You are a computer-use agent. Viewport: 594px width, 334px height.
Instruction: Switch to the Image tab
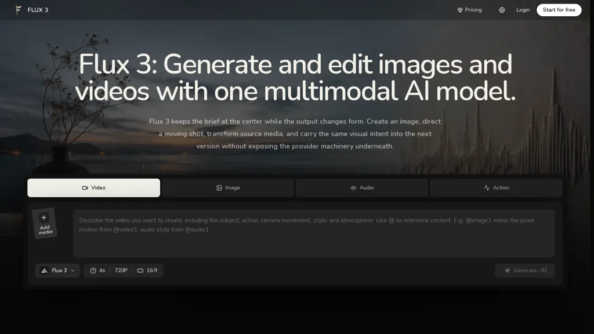click(228, 188)
